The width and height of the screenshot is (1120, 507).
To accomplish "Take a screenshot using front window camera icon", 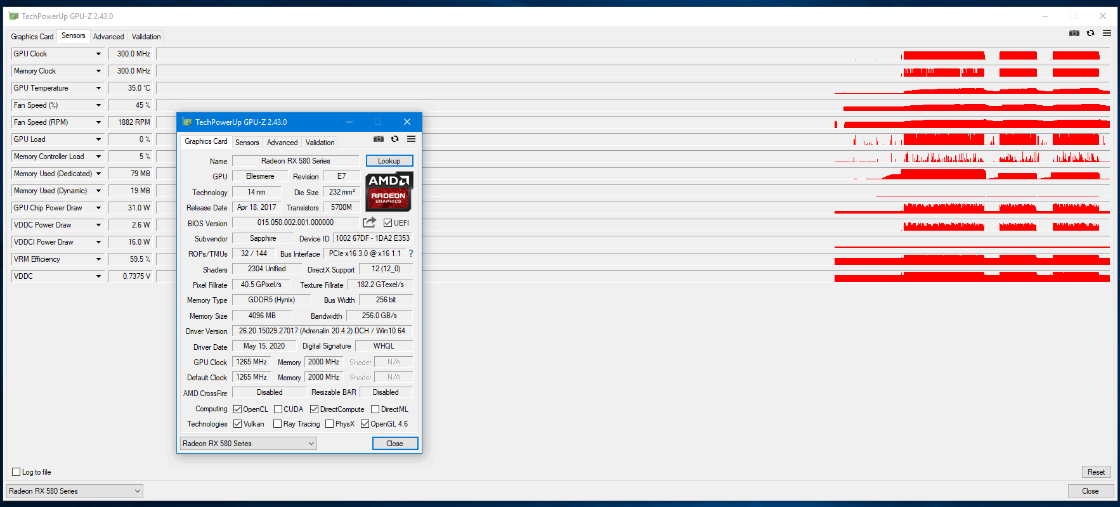I will (379, 139).
